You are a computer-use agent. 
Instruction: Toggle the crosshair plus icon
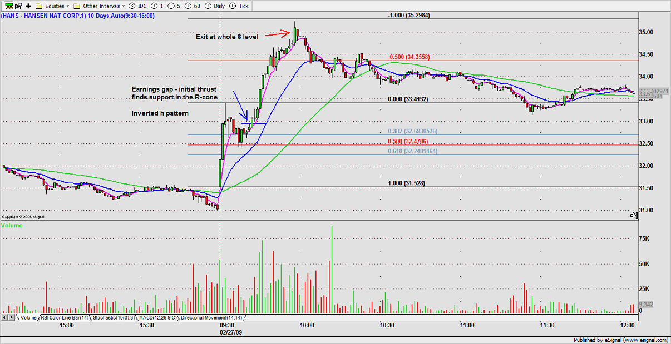tap(28, 6)
